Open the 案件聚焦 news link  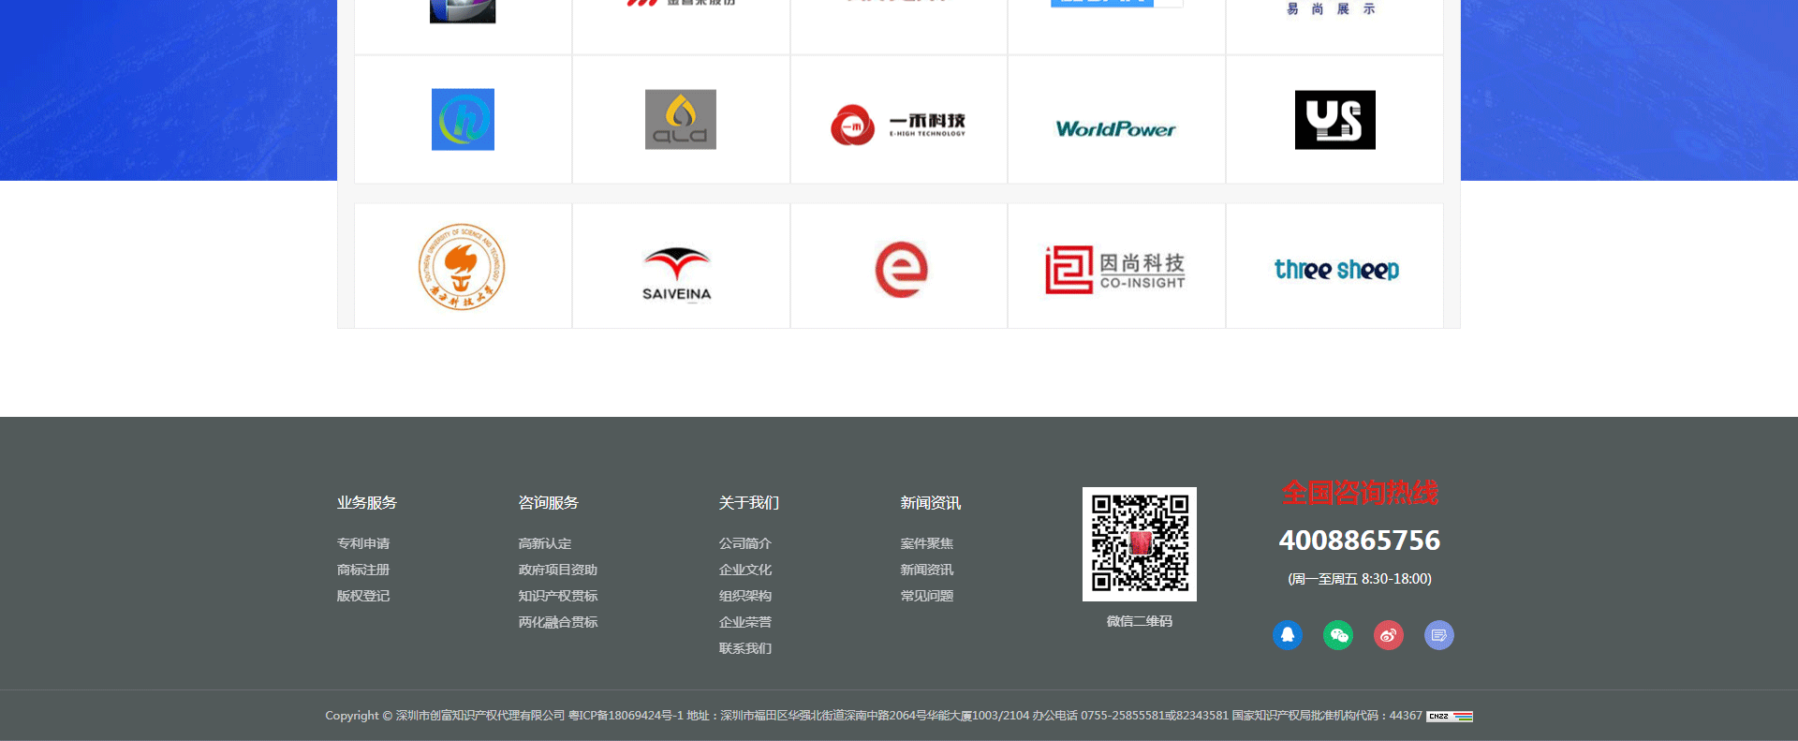tap(927, 543)
